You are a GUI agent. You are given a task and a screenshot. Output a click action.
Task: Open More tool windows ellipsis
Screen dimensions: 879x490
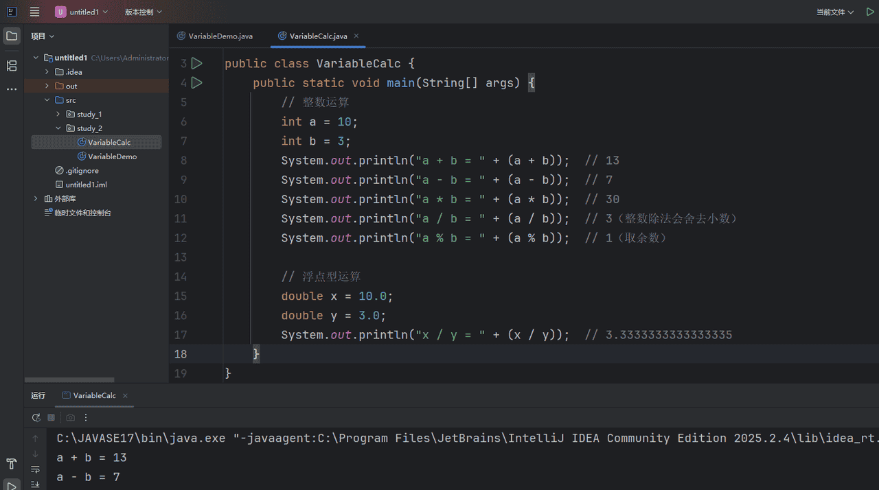click(12, 89)
